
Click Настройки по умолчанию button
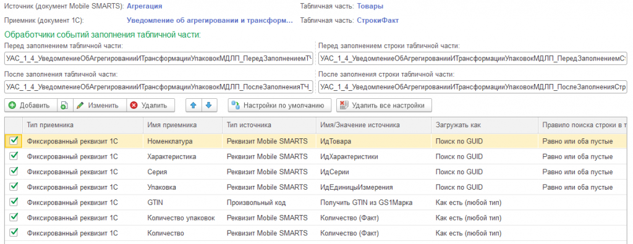[x=279, y=105]
